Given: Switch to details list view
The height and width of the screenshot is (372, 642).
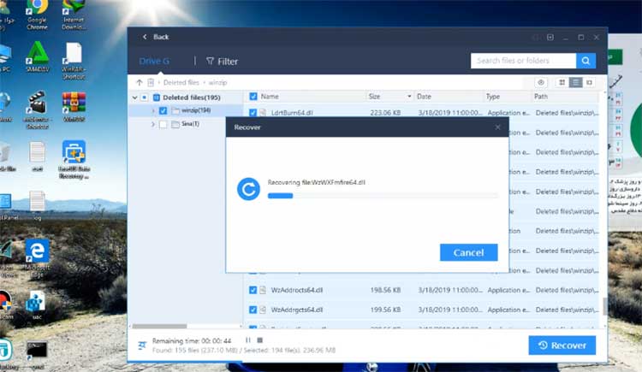Looking at the screenshot, I should [x=576, y=82].
